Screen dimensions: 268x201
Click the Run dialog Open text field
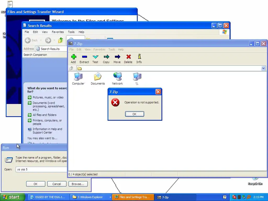(x=42, y=169)
